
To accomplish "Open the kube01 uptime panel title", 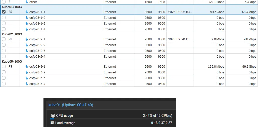I will 71,105.
